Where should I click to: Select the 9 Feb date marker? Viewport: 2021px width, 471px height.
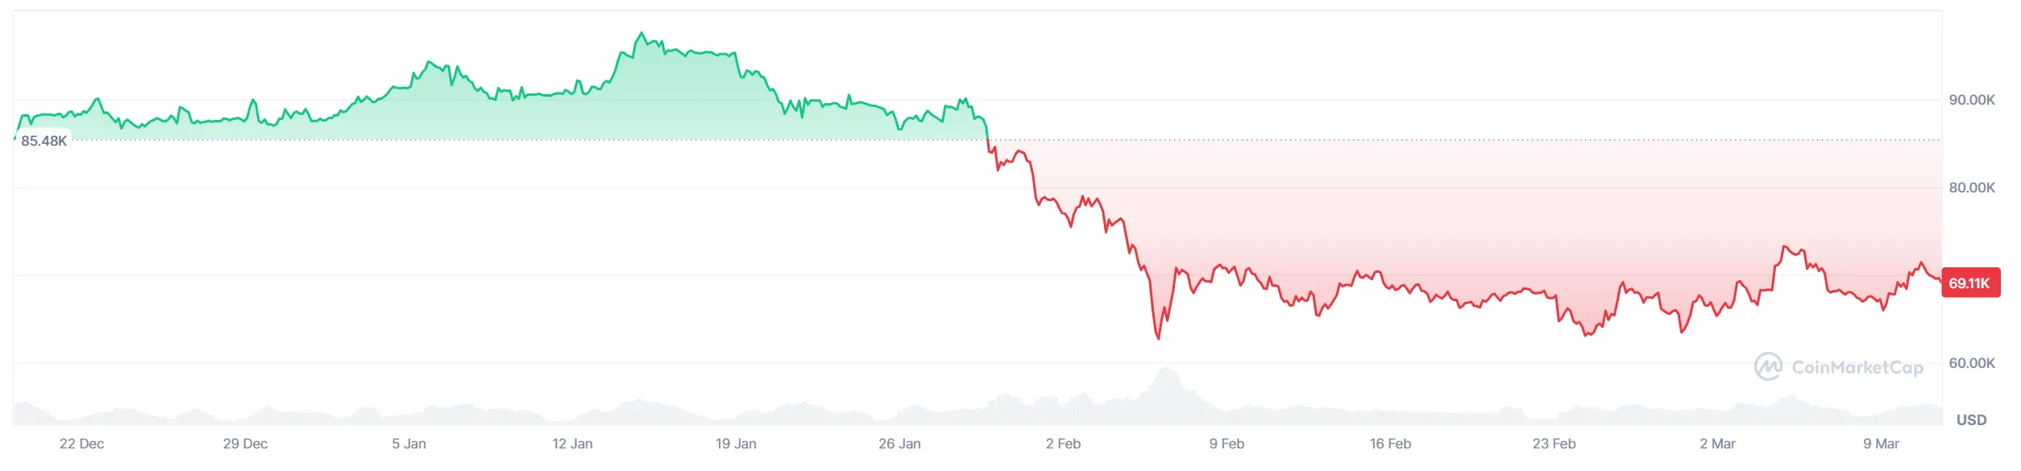coord(1226,444)
